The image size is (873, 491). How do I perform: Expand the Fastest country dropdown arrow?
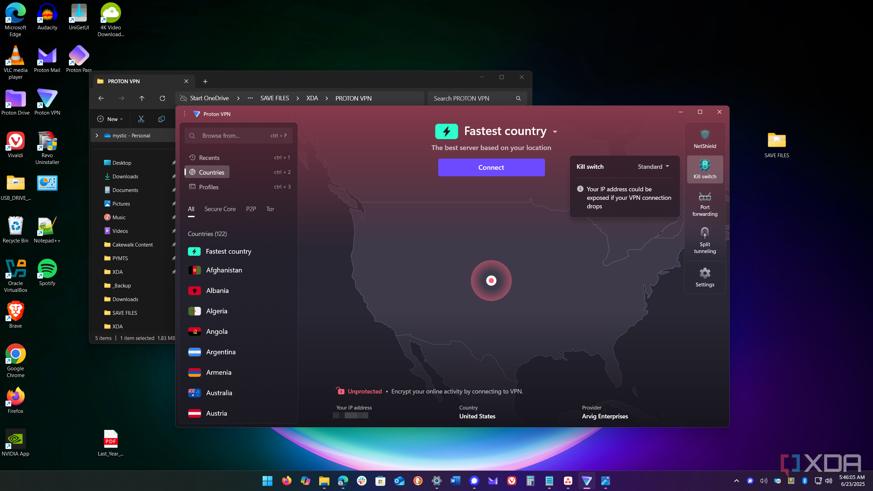click(555, 132)
